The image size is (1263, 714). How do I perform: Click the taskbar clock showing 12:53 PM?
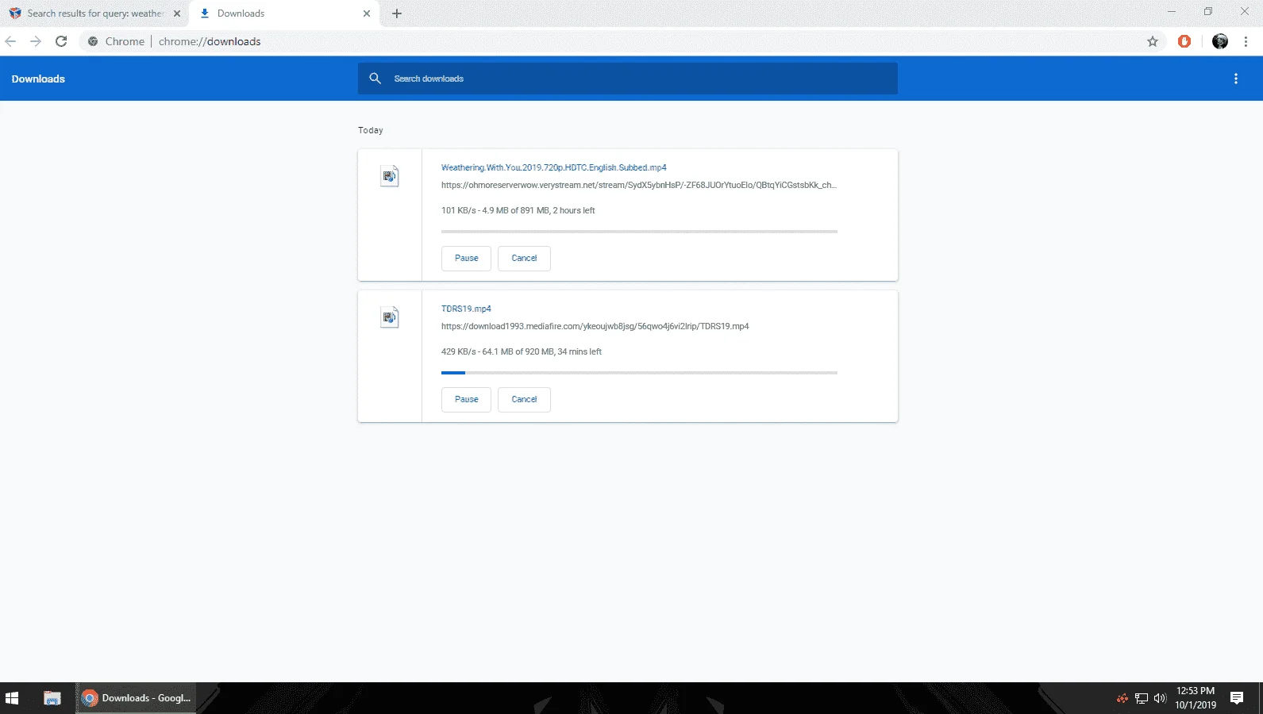click(1196, 698)
